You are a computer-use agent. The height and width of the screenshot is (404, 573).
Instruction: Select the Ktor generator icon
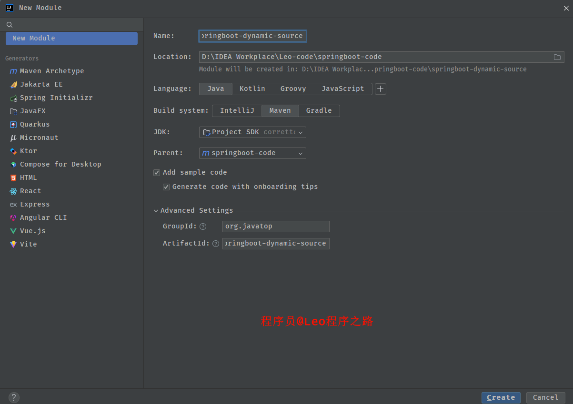[x=13, y=151]
